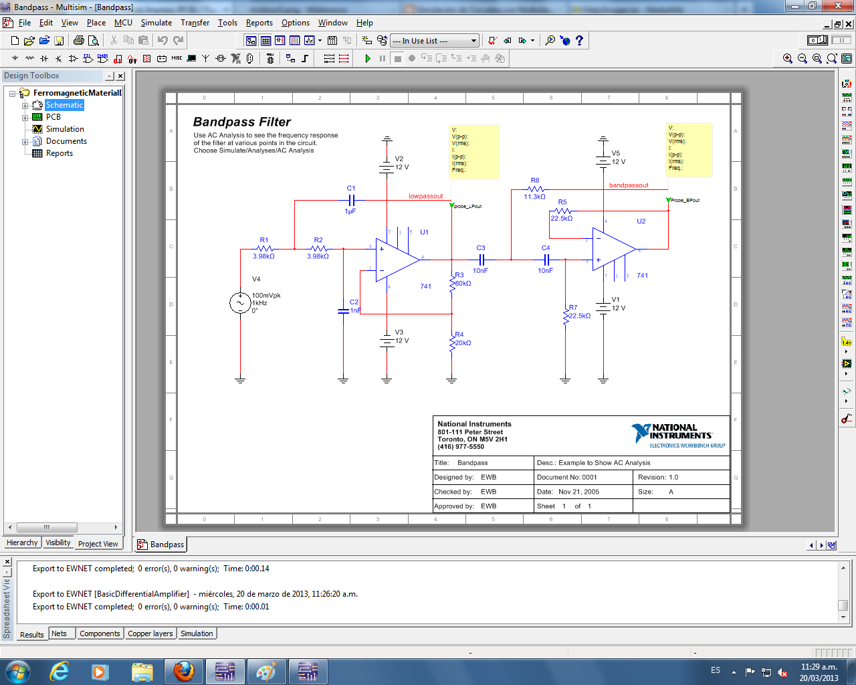Click the Place Diode component icon

(44, 59)
